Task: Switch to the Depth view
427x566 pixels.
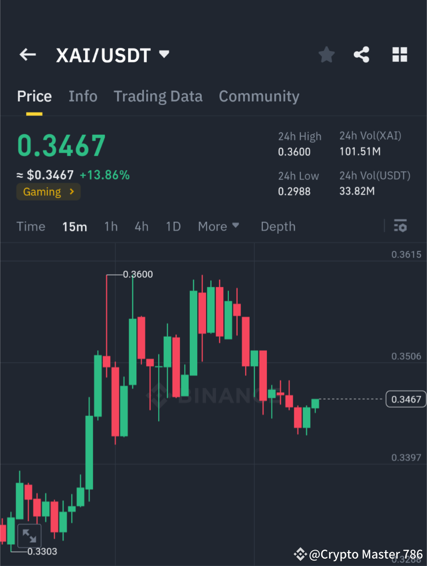Action: [x=278, y=226]
